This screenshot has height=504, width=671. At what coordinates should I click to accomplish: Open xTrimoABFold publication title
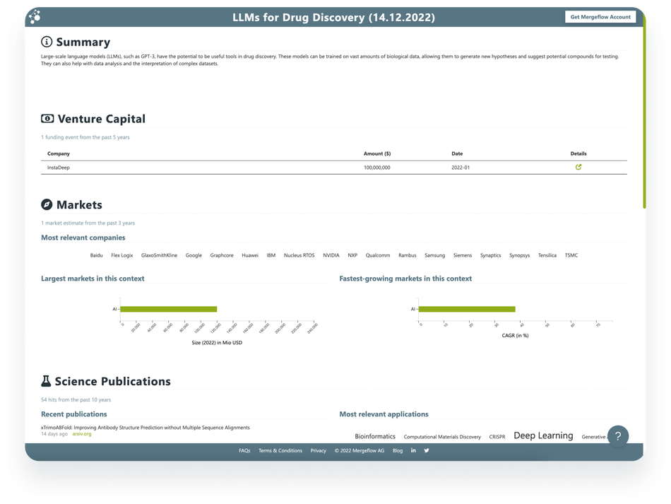[x=145, y=428]
